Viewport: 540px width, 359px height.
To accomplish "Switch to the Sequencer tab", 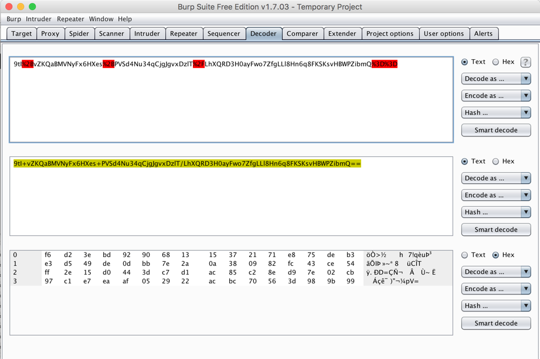I will [224, 33].
